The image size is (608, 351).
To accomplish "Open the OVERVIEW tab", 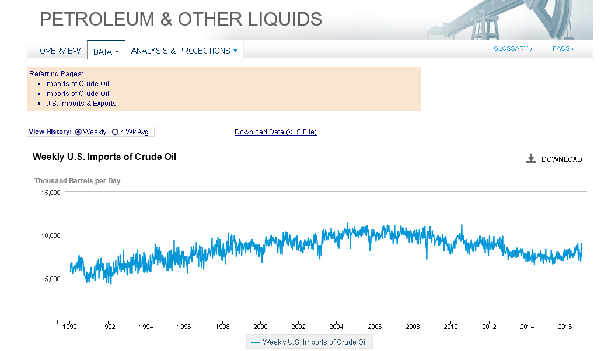I will pyautogui.click(x=60, y=51).
